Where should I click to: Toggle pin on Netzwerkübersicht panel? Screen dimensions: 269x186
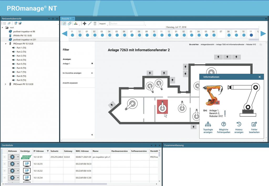53,19
